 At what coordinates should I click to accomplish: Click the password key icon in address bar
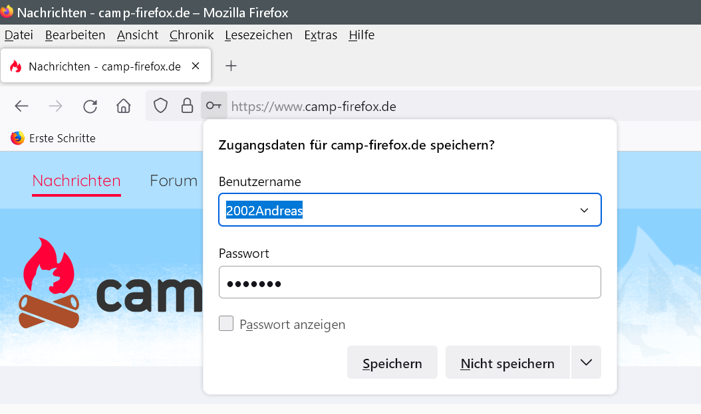[213, 106]
